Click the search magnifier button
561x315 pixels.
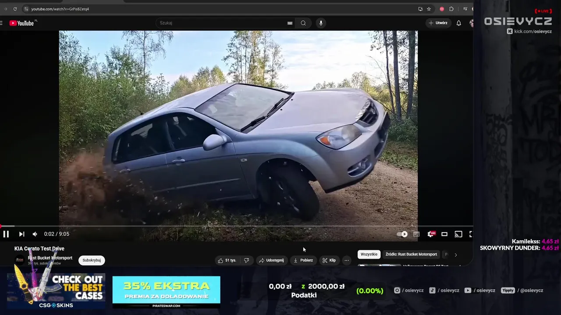tap(303, 23)
